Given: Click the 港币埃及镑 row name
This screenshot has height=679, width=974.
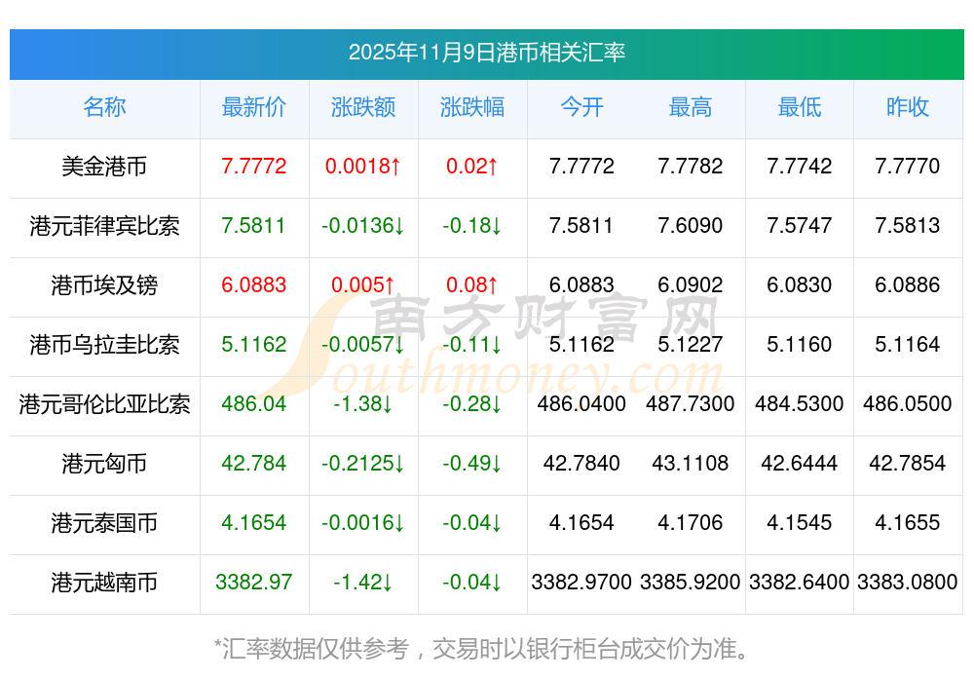Looking at the screenshot, I should tap(104, 285).
